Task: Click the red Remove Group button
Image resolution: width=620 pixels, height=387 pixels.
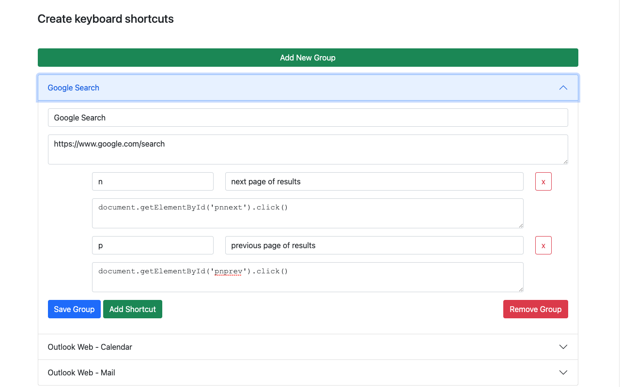Action: point(535,309)
